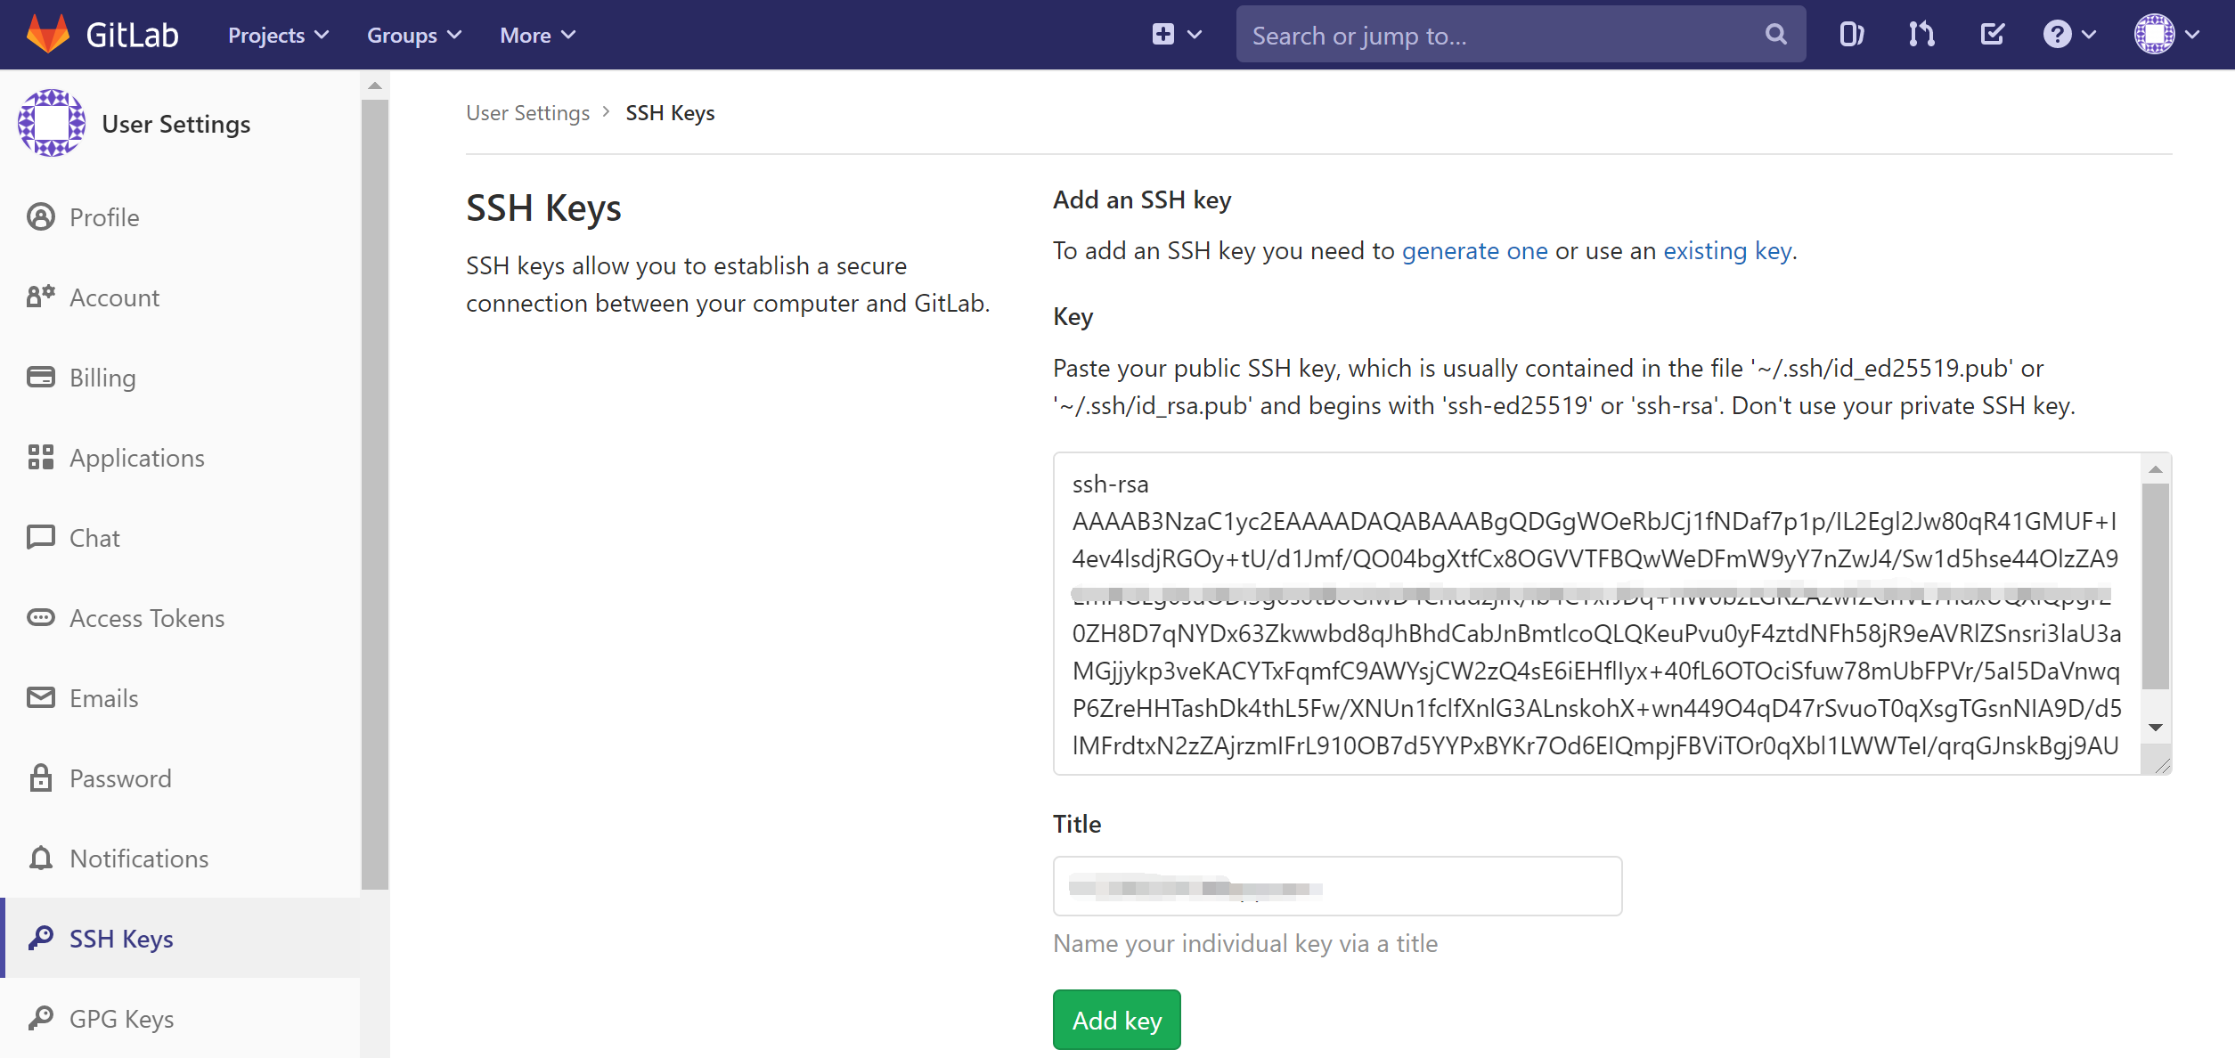Click the search magnifier icon

(1774, 34)
